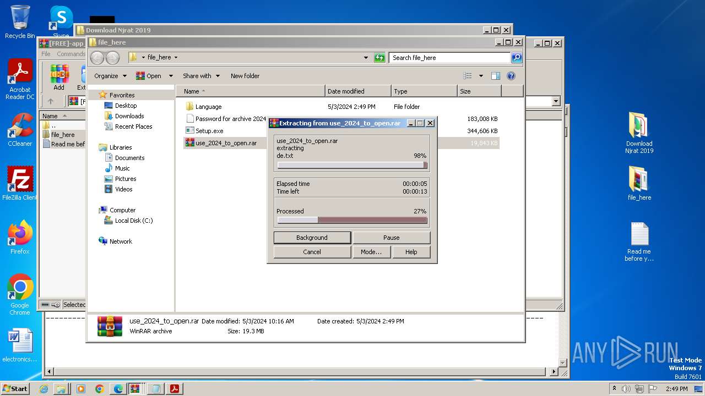Open file_here folder on desktop

[x=639, y=183]
